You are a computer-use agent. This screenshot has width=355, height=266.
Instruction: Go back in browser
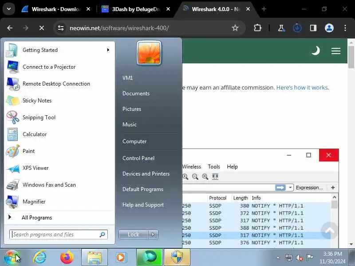pyautogui.click(x=10, y=28)
